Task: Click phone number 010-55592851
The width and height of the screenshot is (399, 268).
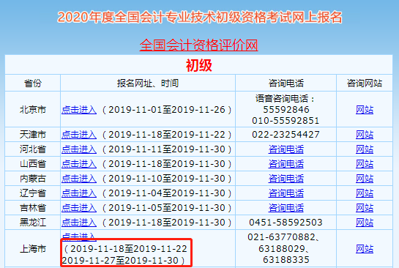Action: 286,120
